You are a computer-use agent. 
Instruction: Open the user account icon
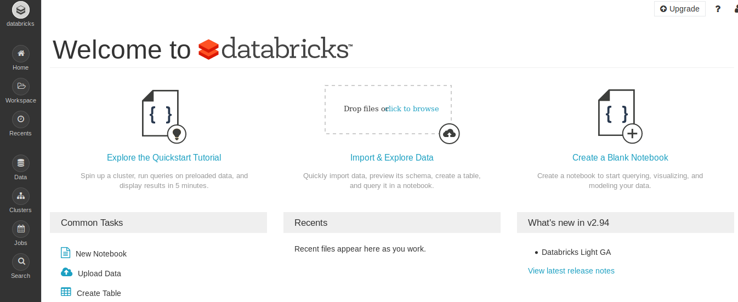pyautogui.click(x=736, y=9)
